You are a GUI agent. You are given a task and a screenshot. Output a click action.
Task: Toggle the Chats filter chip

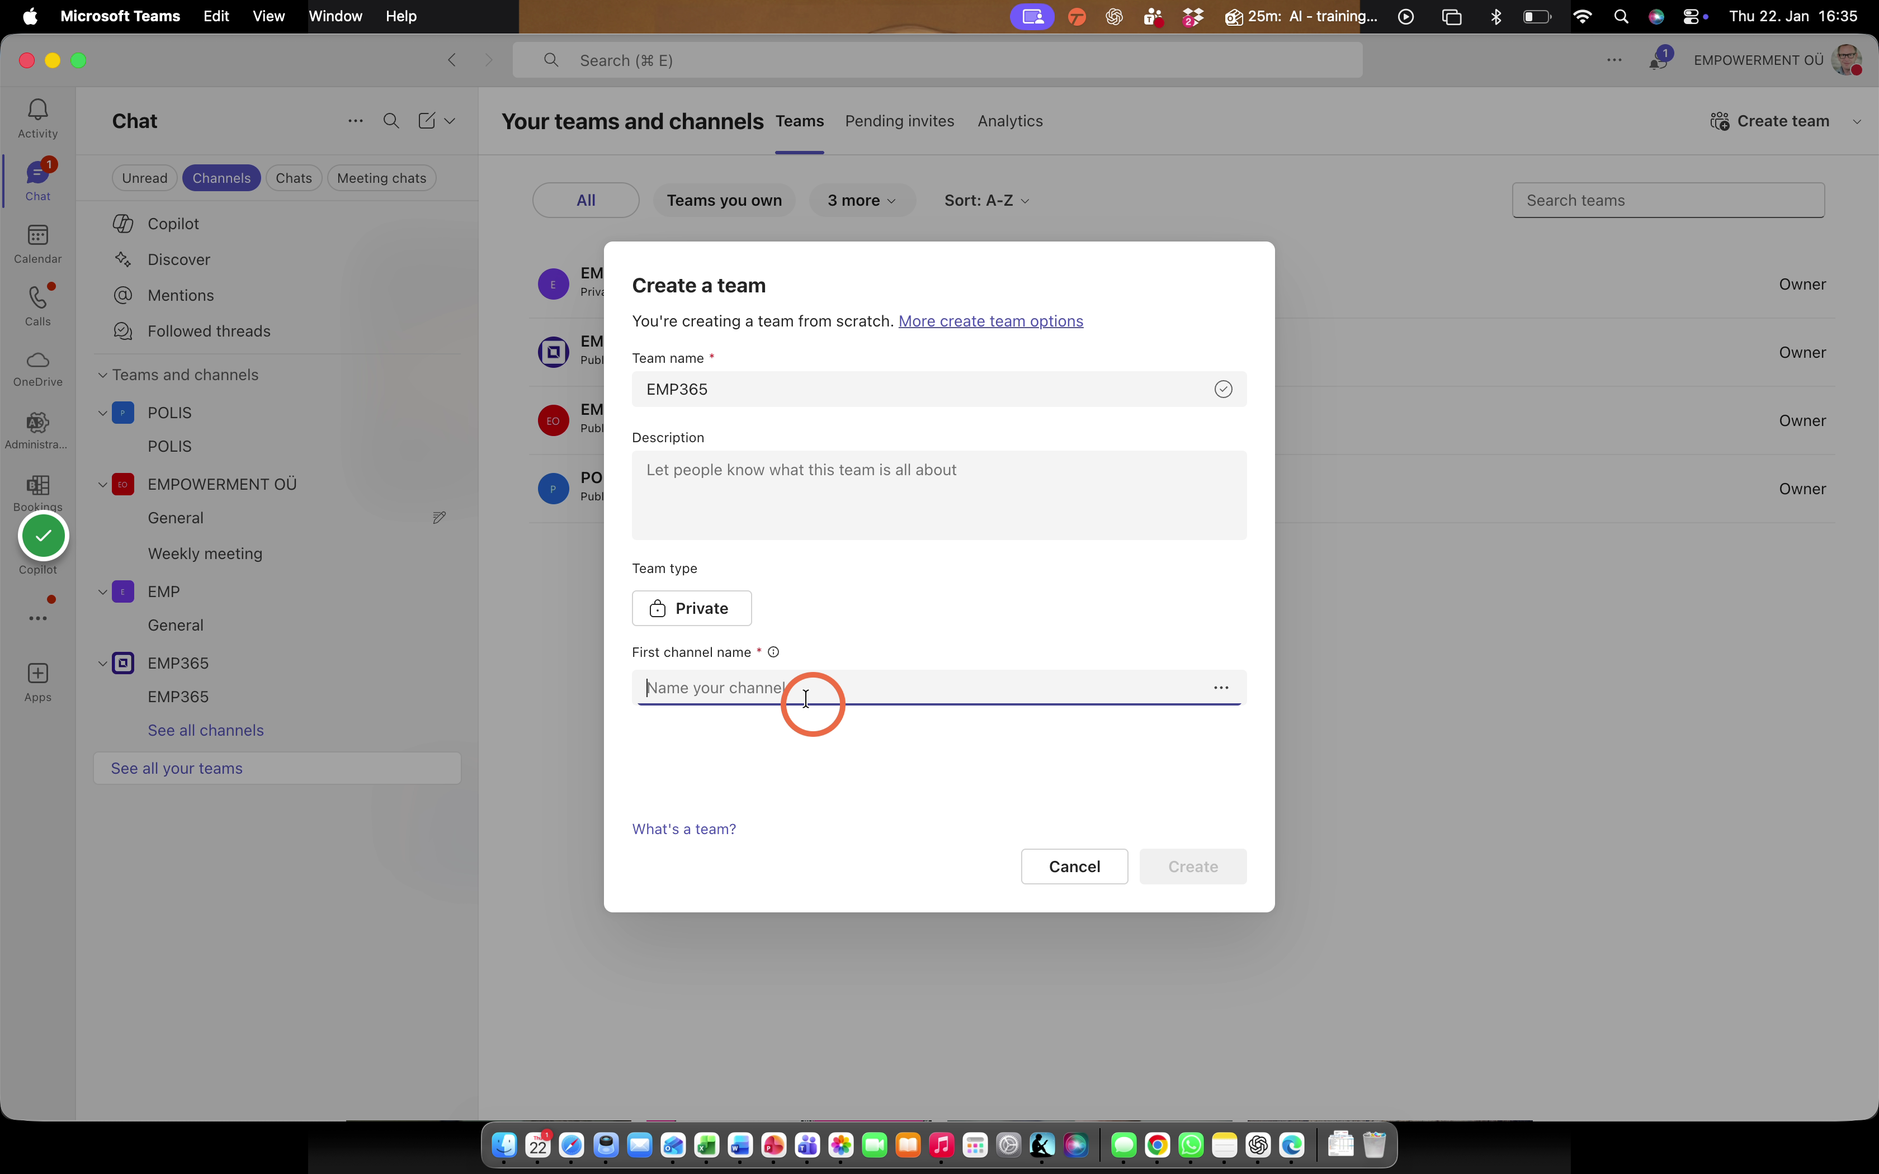pos(294,178)
